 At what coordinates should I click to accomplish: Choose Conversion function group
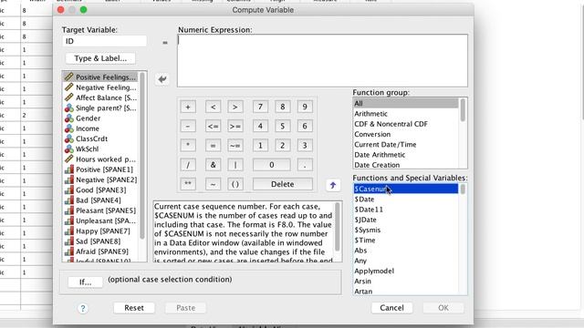(406, 134)
